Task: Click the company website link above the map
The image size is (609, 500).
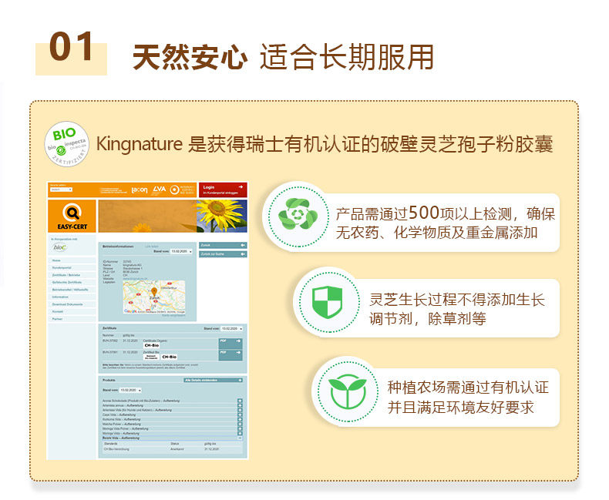Action: click(x=135, y=279)
